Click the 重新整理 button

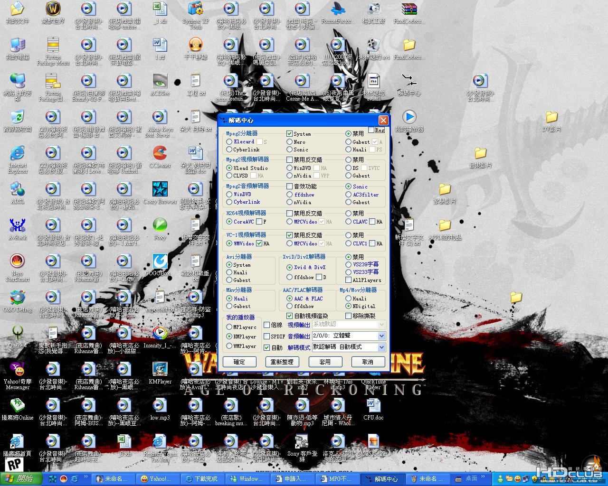[282, 362]
